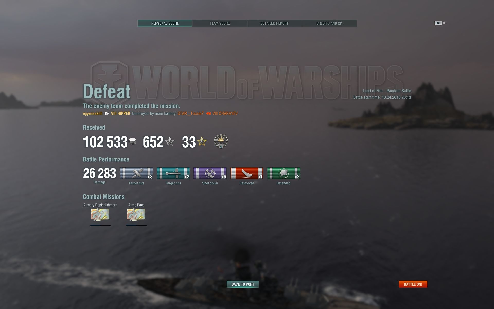This screenshot has width=494, height=309.
Task: Click the credits coin icon
Action: tap(132, 141)
